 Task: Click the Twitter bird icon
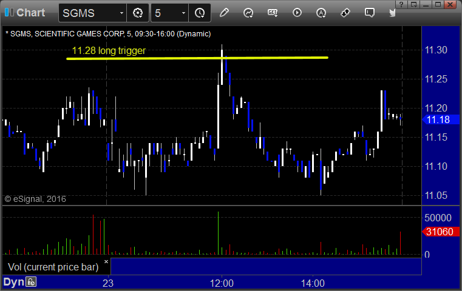tap(392, 13)
